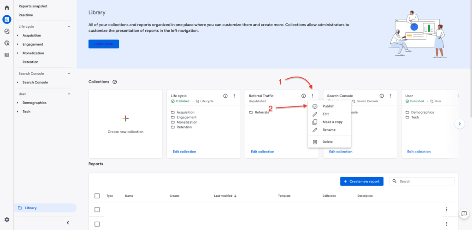Image resolution: width=472 pixels, height=230 pixels.
Task: Click info icon on Search Console card
Action: coord(382,96)
